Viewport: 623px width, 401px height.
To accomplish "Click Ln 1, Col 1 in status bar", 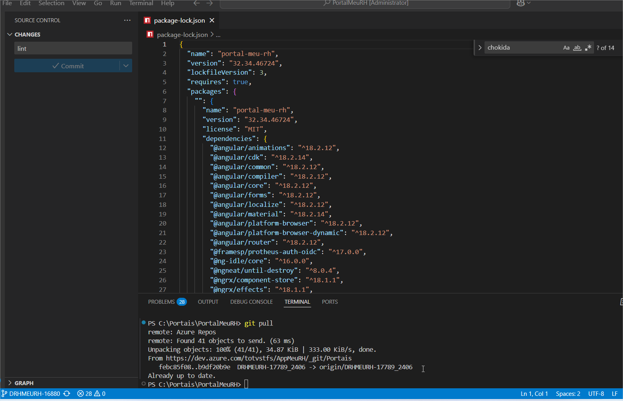I will pos(534,393).
